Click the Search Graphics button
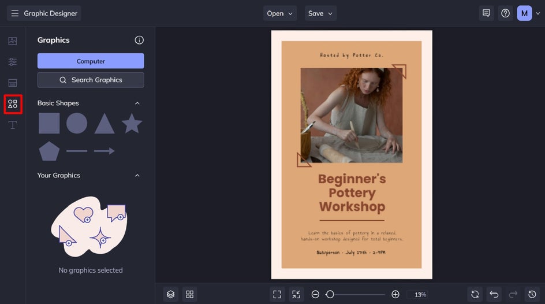Viewport: 545px width, 304px height. [x=91, y=80]
